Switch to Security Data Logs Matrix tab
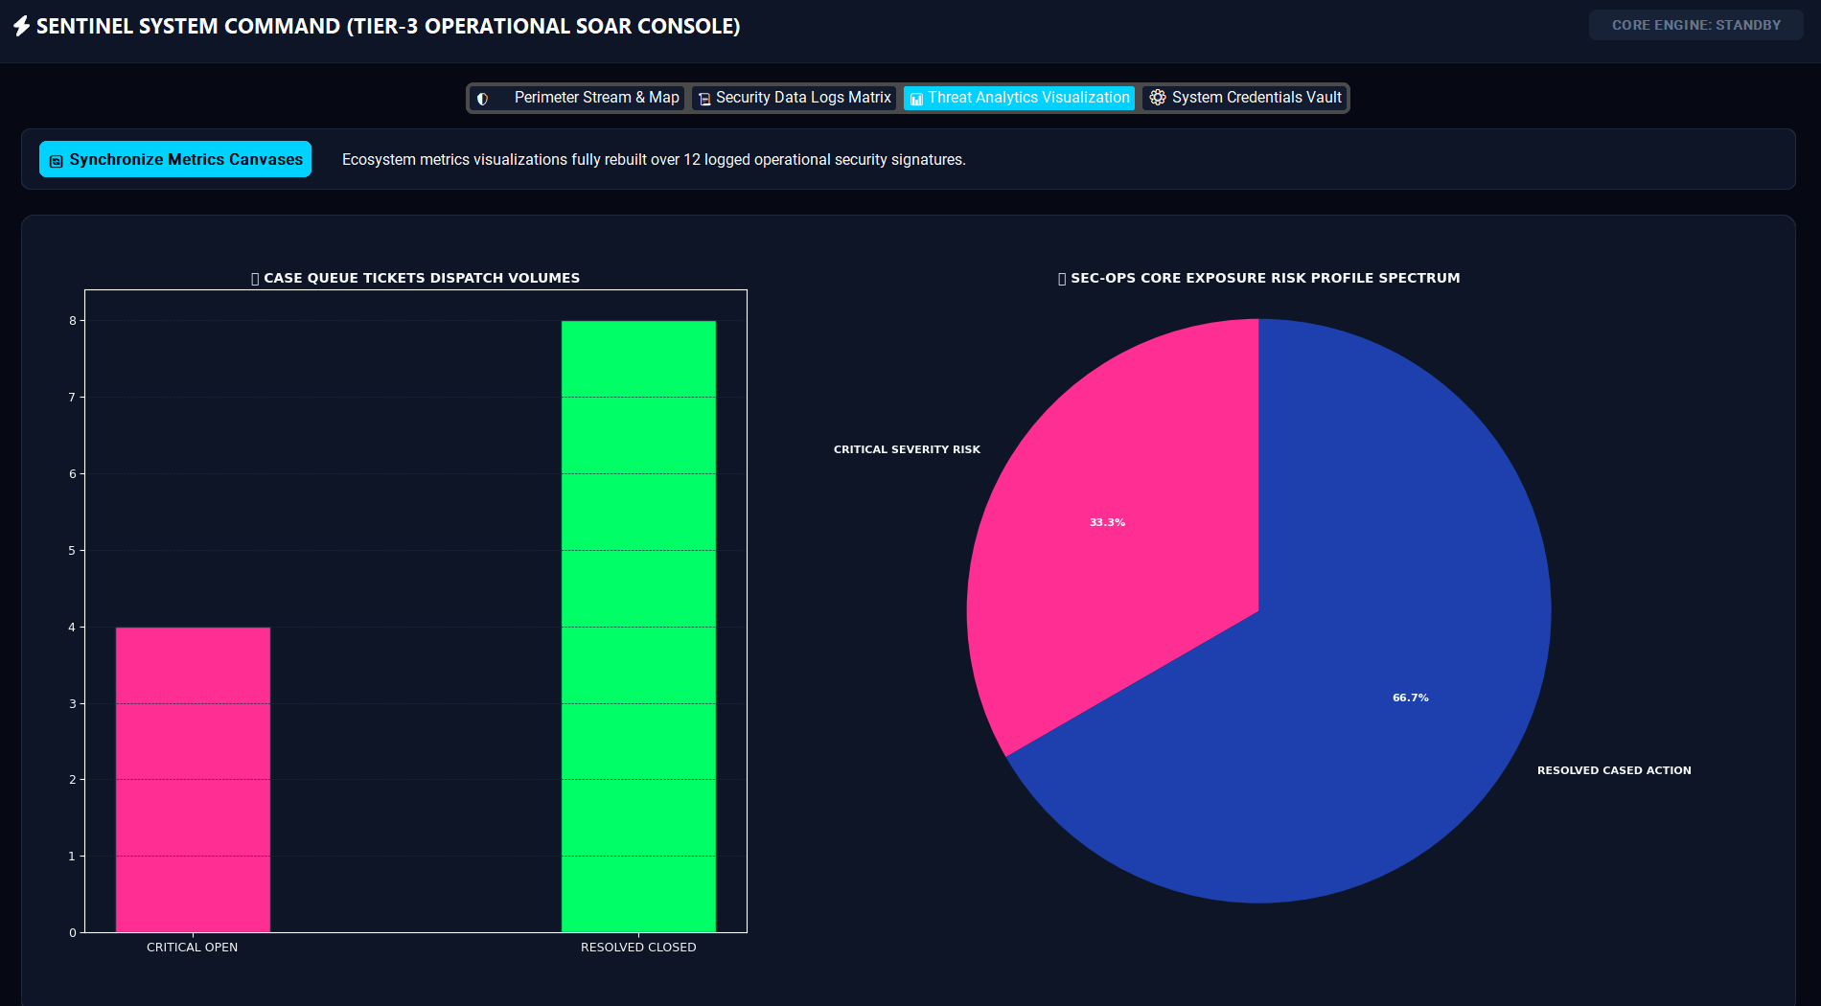Image resolution: width=1821 pixels, height=1006 pixels. 795,98
